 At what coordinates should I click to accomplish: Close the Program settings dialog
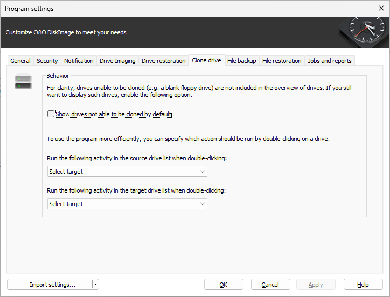tap(381, 8)
